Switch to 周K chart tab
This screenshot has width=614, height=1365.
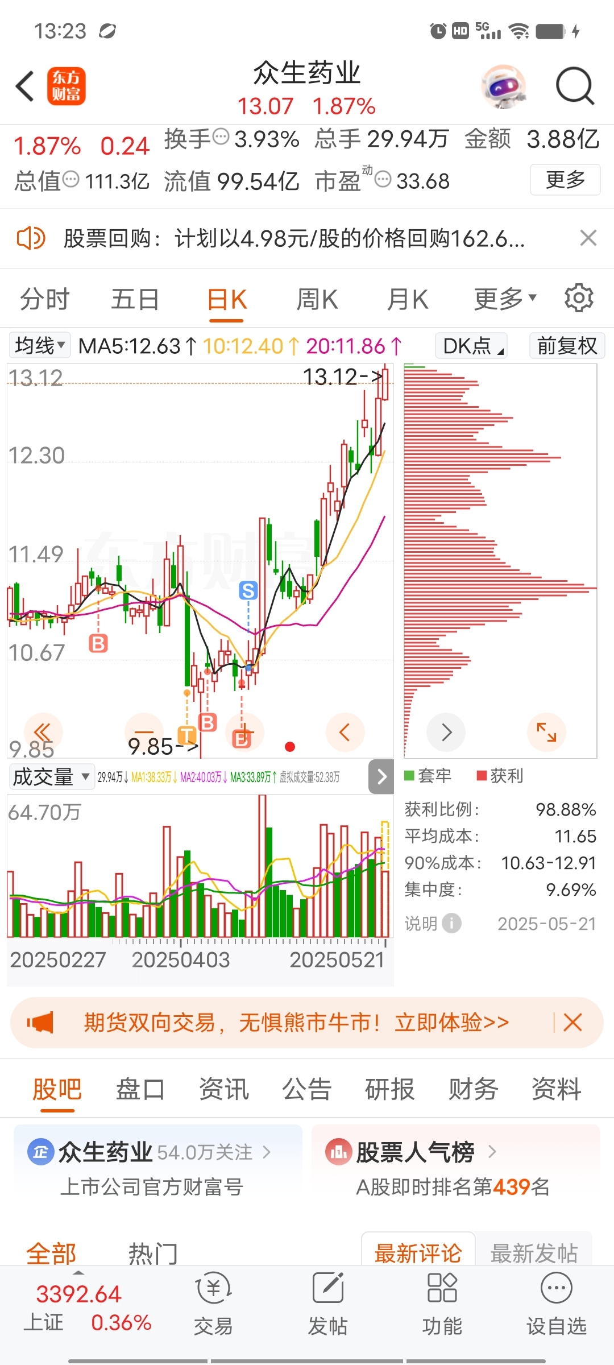point(317,298)
